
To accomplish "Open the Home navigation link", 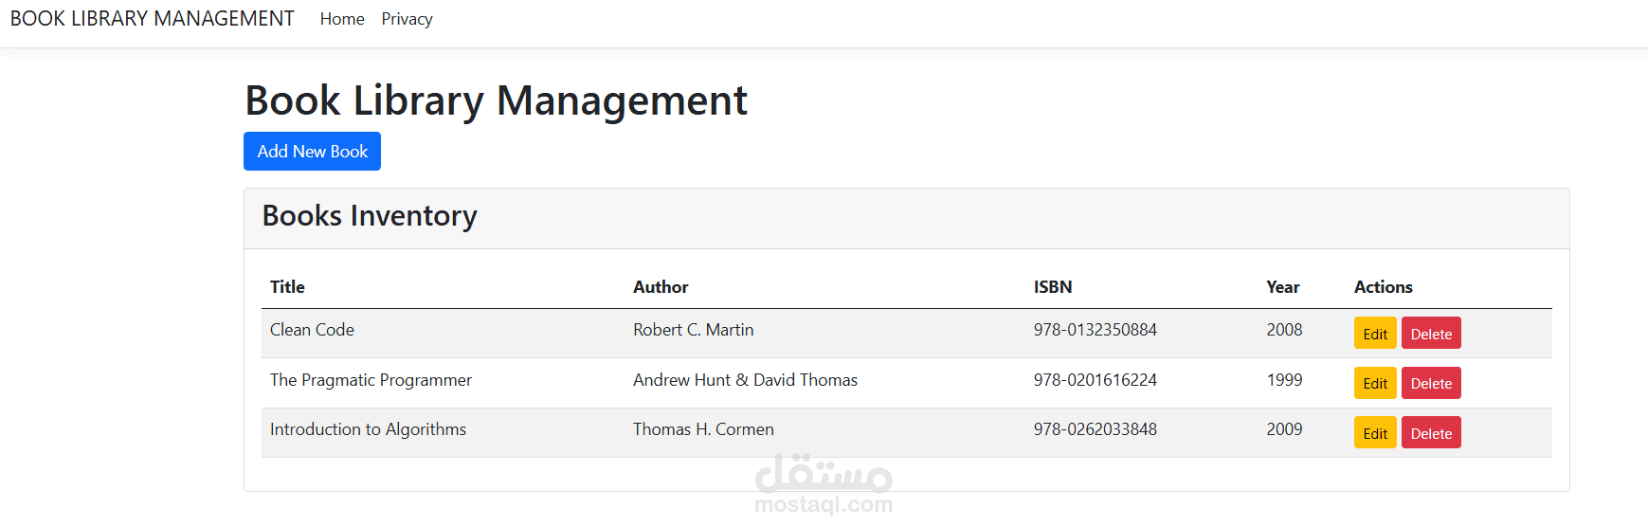I will pos(342,19).
